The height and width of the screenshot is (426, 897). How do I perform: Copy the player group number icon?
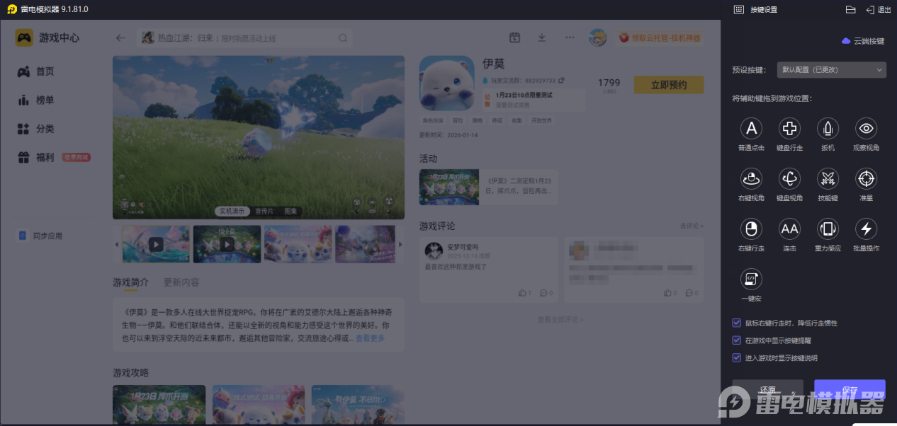tap(562, 81)
